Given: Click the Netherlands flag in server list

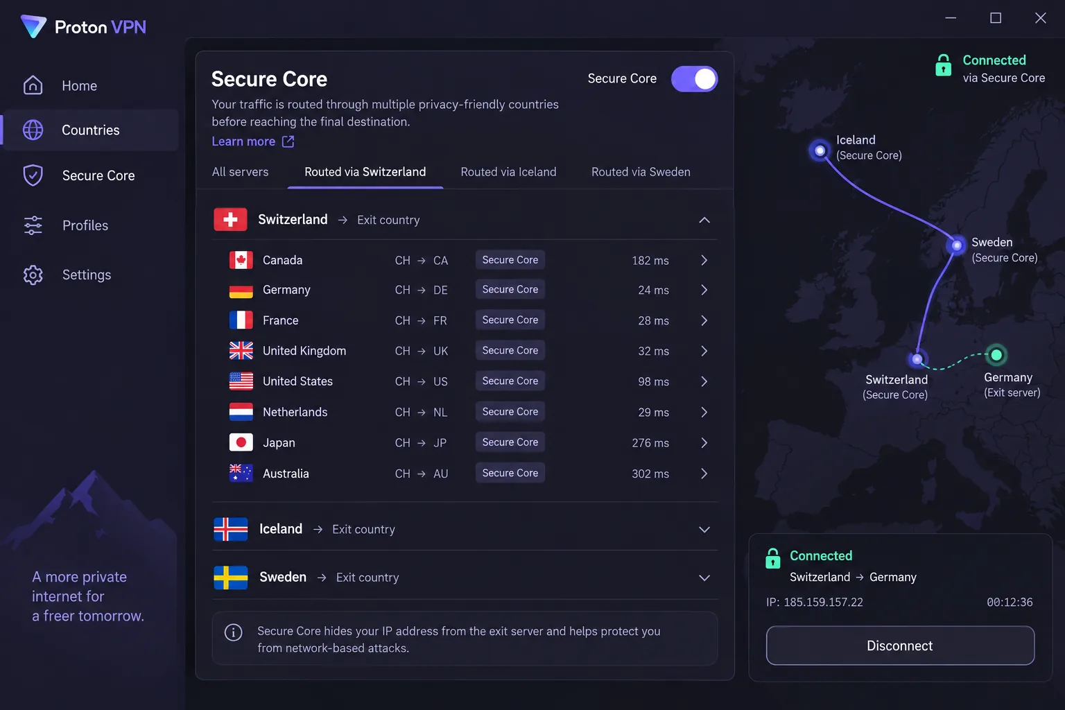Looking at the screenshot, I should click(x=241, y=412).
